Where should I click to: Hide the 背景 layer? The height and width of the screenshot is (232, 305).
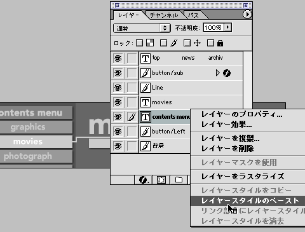pos(118,146)
